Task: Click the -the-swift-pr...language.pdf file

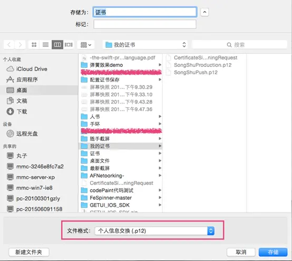Action: pyautogui.click(x=121, y=58)
